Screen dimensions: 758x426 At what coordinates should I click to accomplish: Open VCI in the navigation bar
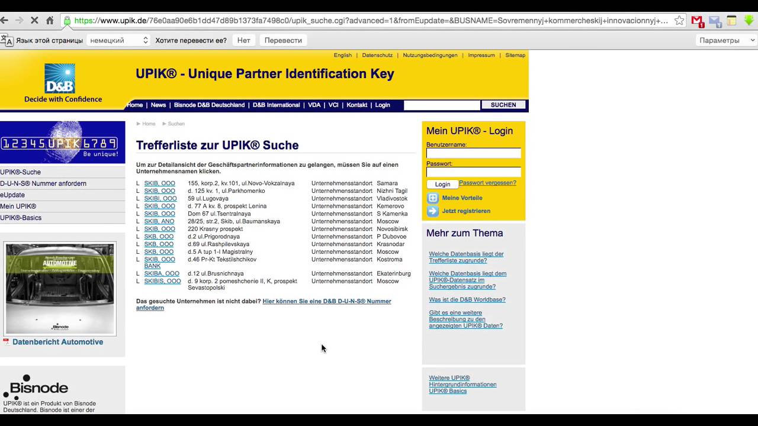point(333,105)
